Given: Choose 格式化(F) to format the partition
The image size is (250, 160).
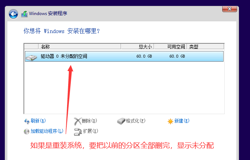Looking at the screenshot, I should click(136, 121).
